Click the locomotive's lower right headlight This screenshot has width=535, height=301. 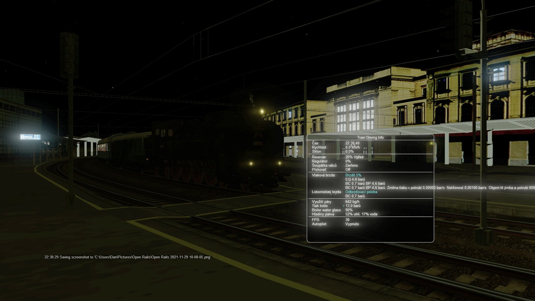[x=279, y=163]
